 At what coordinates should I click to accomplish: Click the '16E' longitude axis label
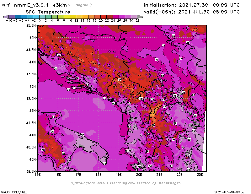(58, 175)
